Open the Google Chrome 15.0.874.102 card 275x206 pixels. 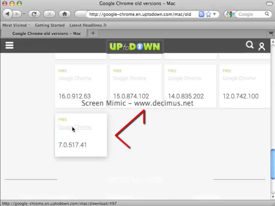(135, 86)
